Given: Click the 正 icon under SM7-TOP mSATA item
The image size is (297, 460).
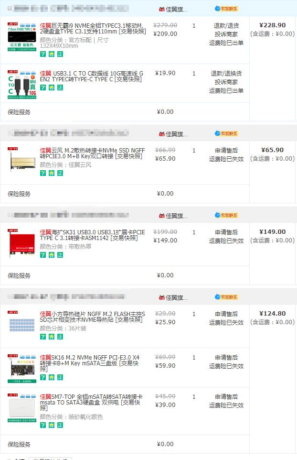Looking at the screenshot, I should pyautogui.click(x=60, y=425).
